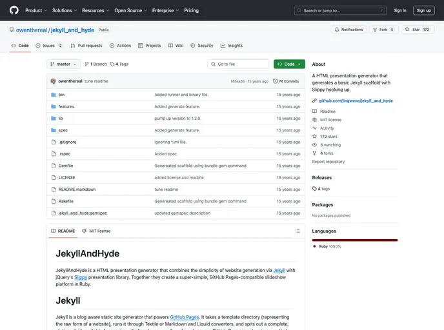The image size is (444, 330).
Task: Expand the Product menu
Action: click(x=36, y=10)
